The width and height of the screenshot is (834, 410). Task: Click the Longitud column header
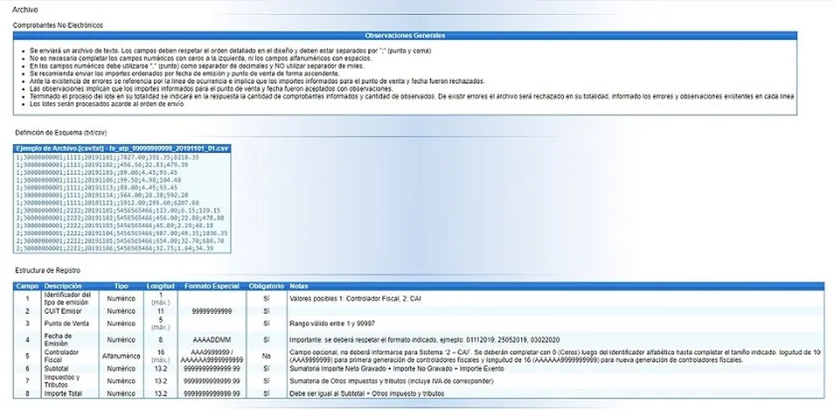point(160,286)
